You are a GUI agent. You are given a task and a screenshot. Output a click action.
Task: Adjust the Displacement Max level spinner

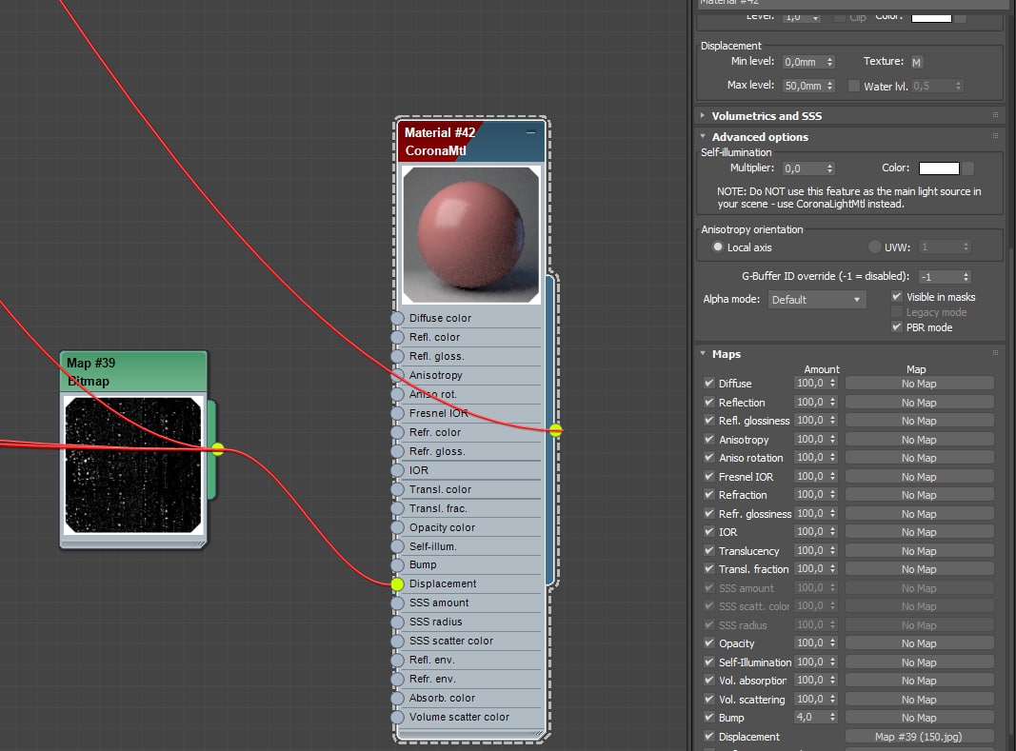pos(829,86)
